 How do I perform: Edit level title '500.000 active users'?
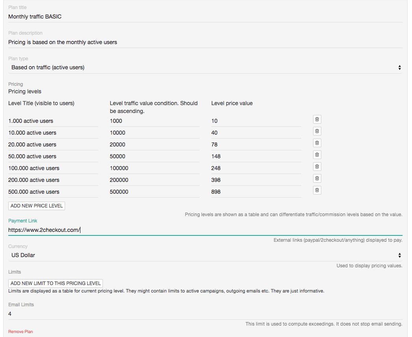pos(53,192)
